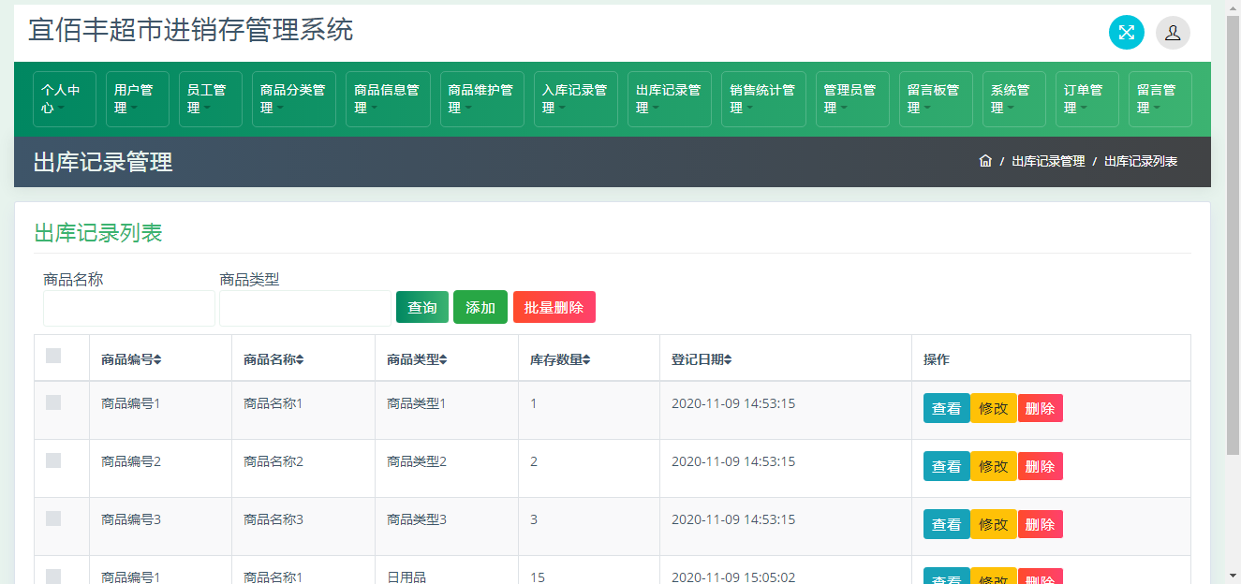Click the fullscreen expand icon

[1126, 33]
